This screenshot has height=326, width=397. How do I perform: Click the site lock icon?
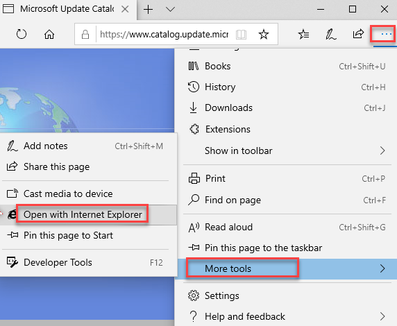(x=85, y=34)
